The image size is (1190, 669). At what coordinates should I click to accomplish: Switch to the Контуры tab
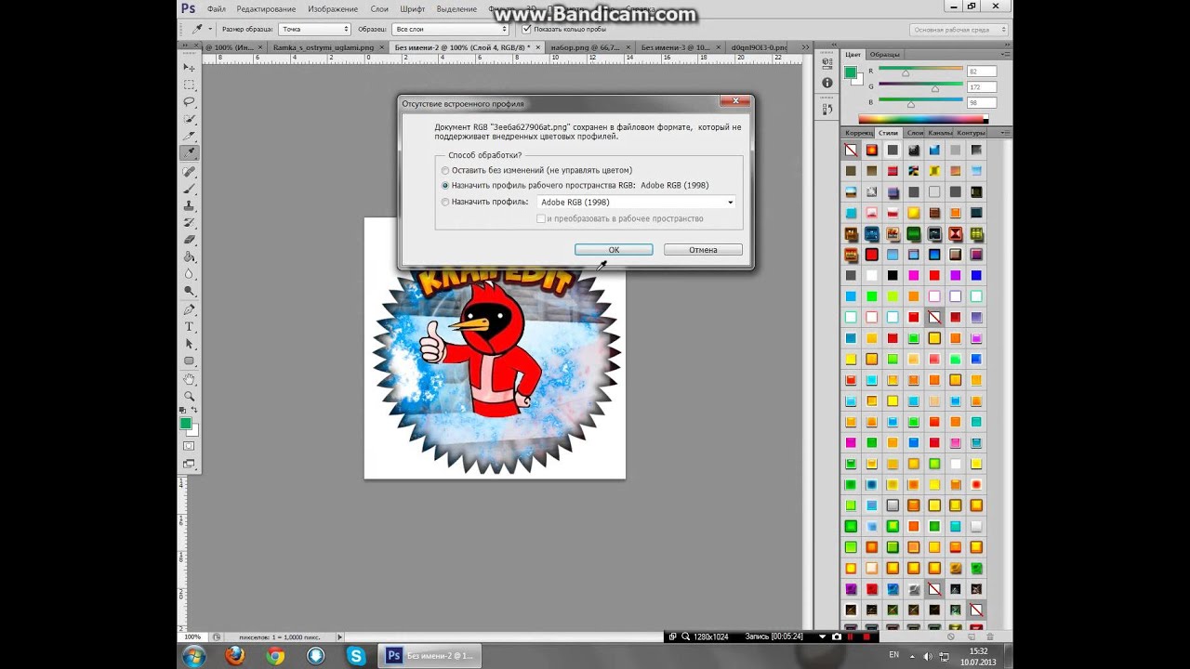(x=971, y=133)
